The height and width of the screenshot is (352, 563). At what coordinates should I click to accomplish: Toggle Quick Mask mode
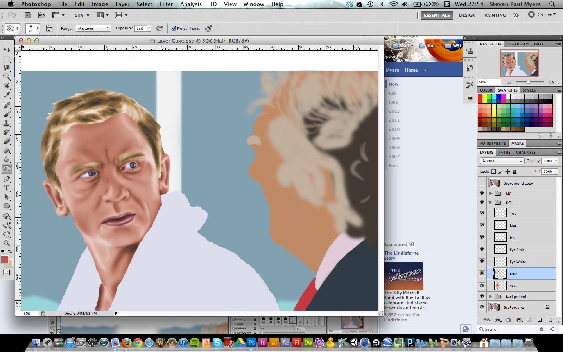7,273
